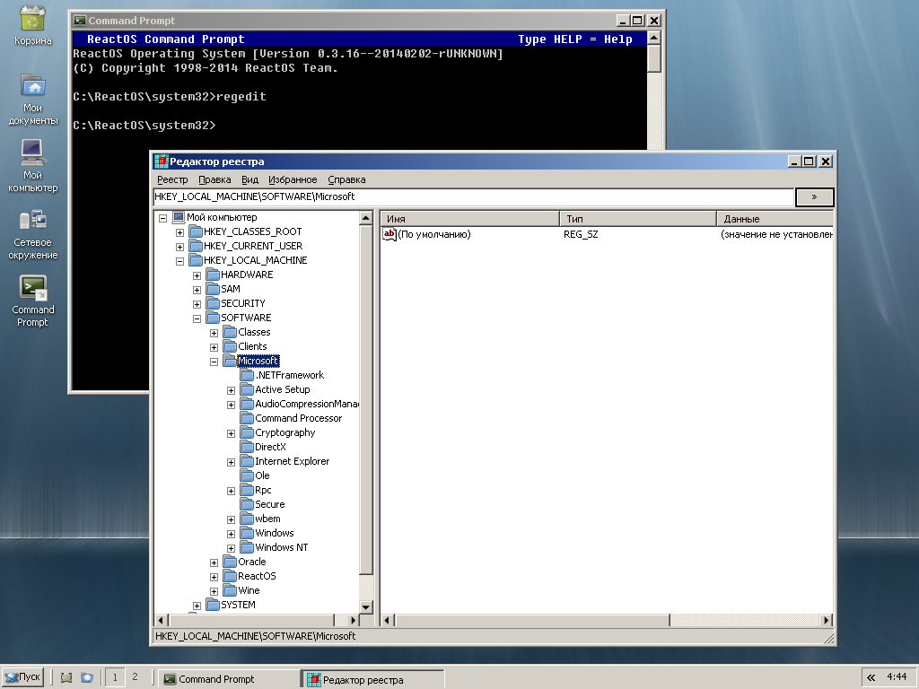Screen dimensions: 919x689
Task: Sort by the Имя column header
Action: coord(469,219)
